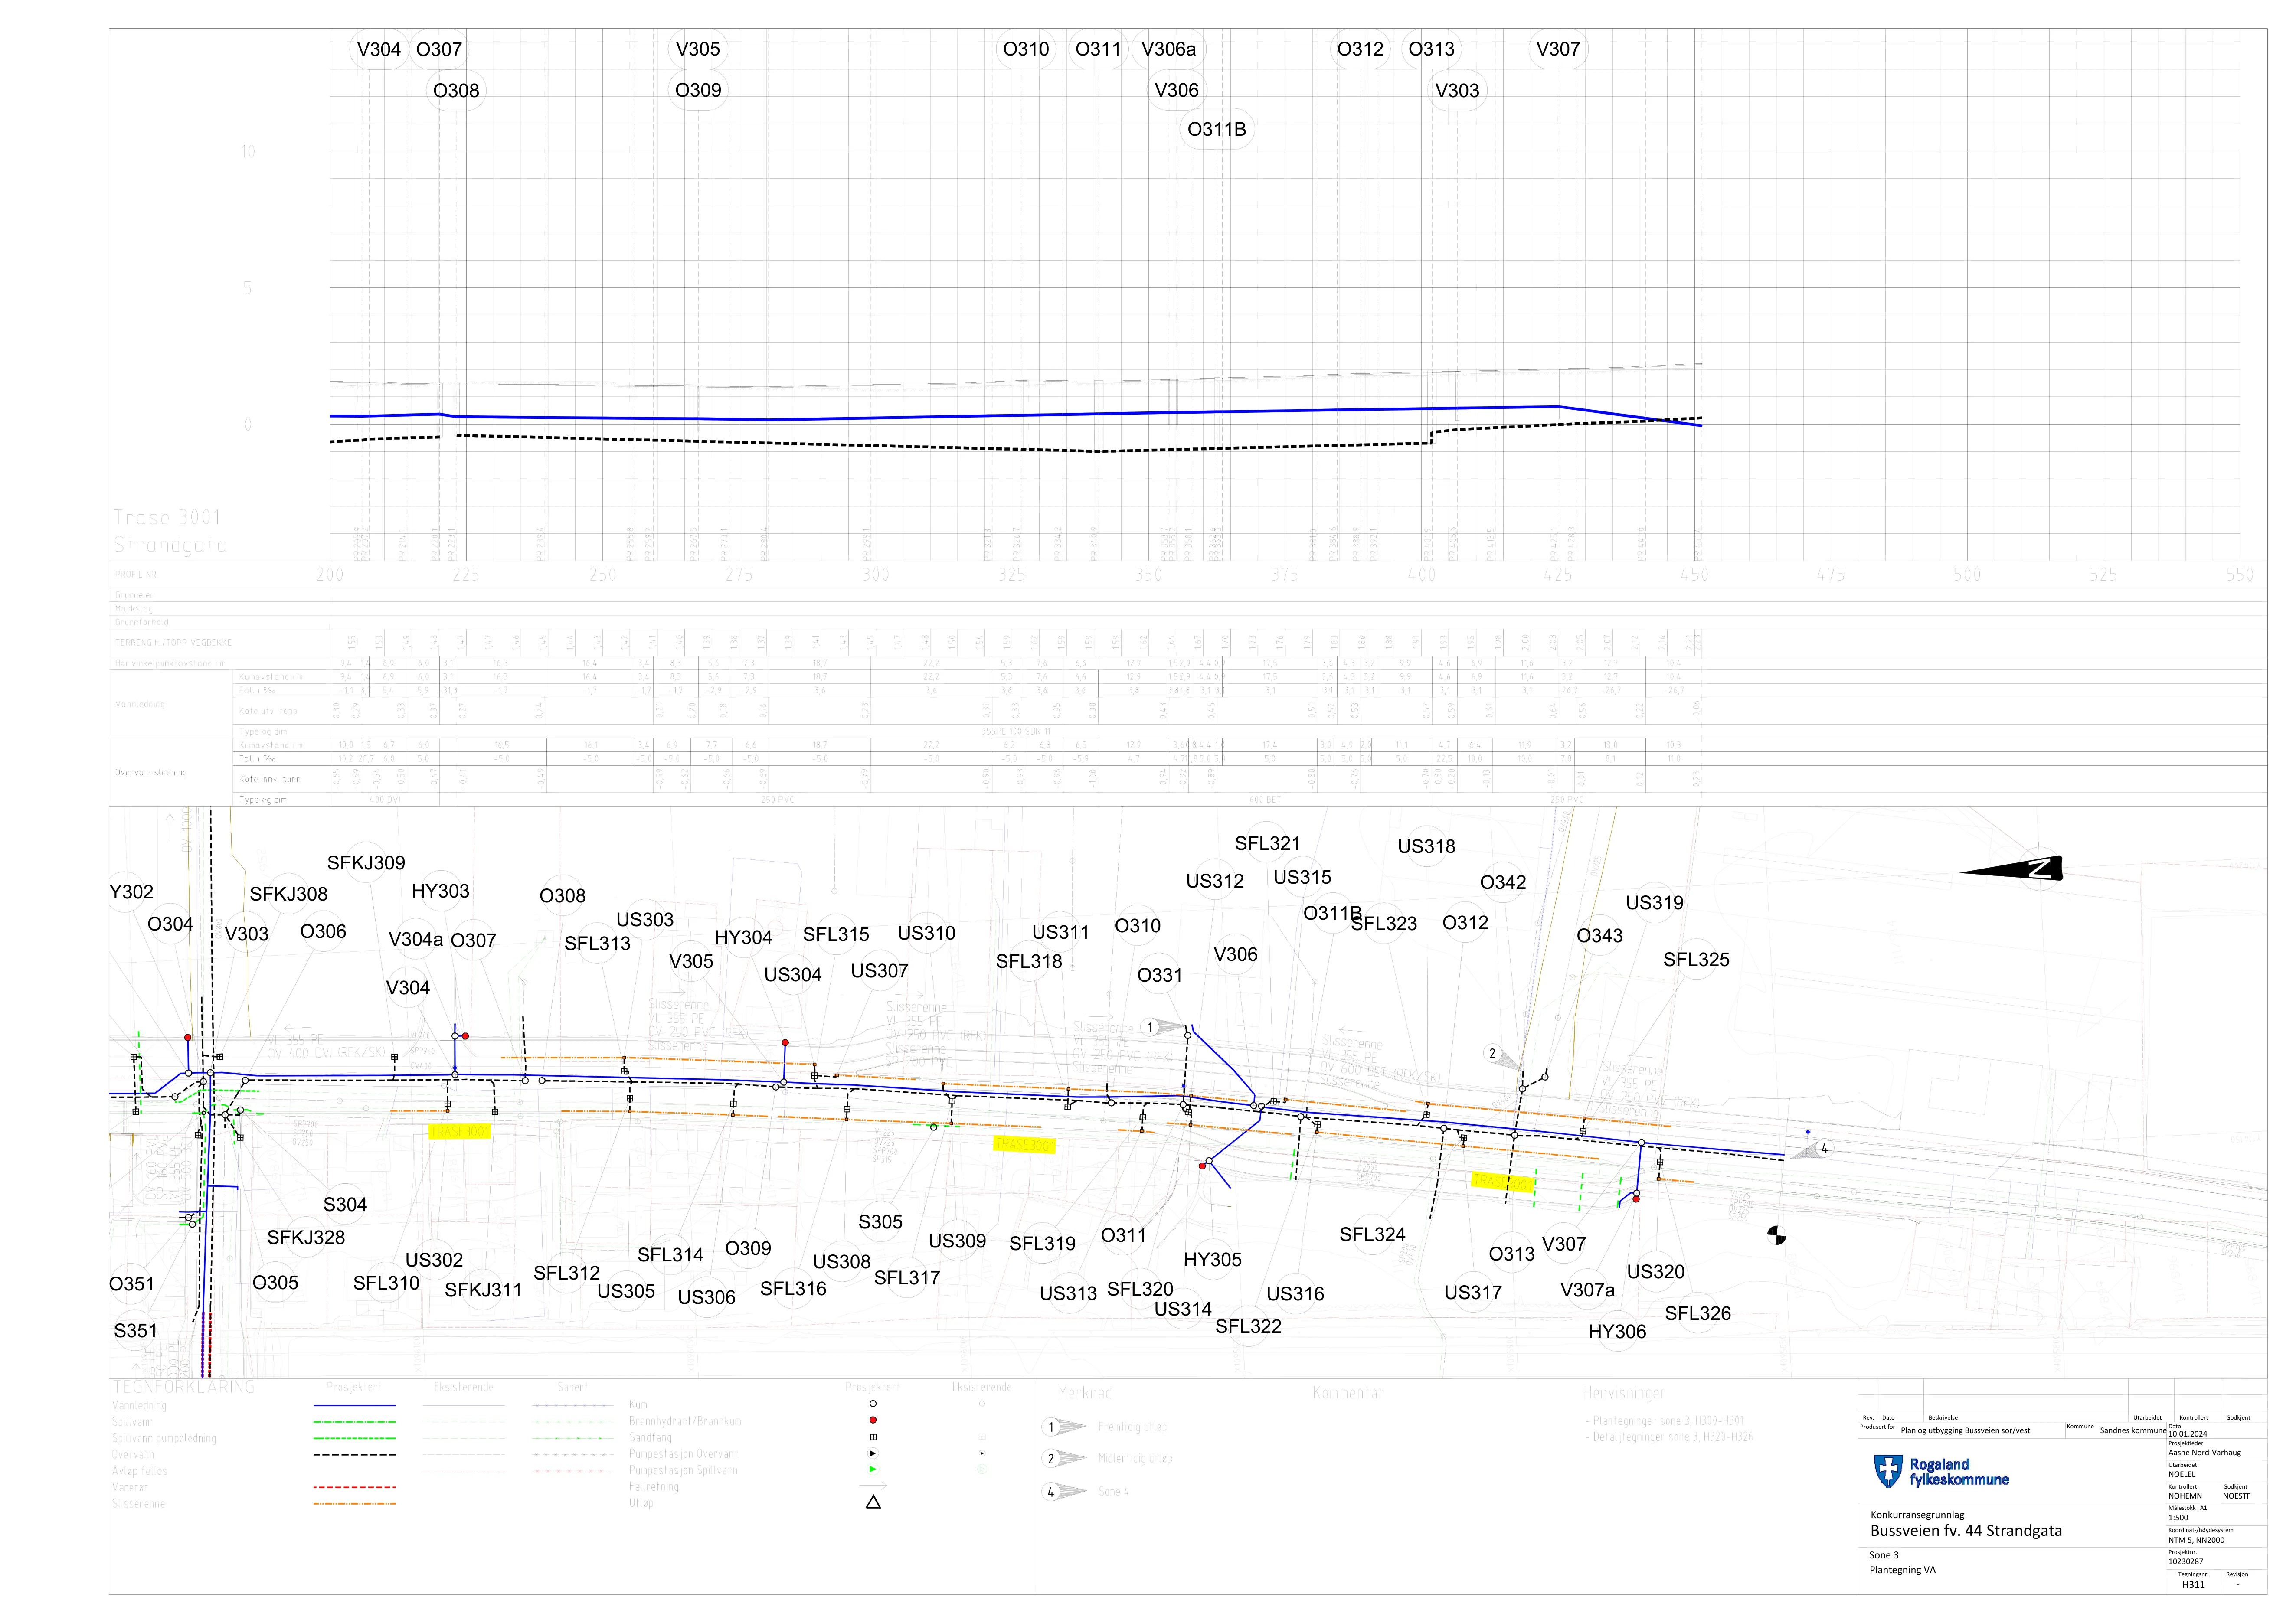Click the date 10.01.2024 in the title block

(2187, 1434)
